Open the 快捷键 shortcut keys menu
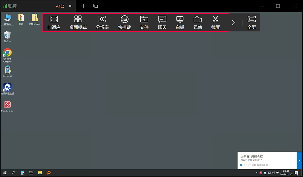Screen dimensions: 303x177 [x=125, y=23]
